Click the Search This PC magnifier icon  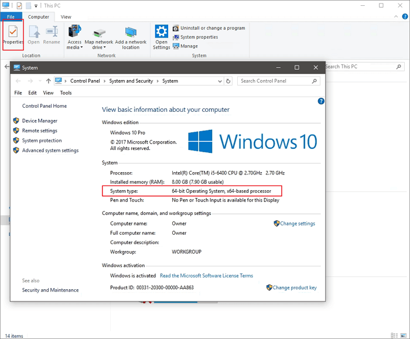coord(398,67)
